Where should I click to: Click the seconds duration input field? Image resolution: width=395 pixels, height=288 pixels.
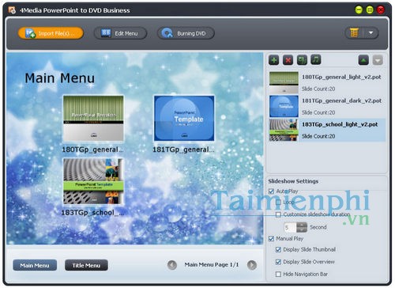point(290,227)
